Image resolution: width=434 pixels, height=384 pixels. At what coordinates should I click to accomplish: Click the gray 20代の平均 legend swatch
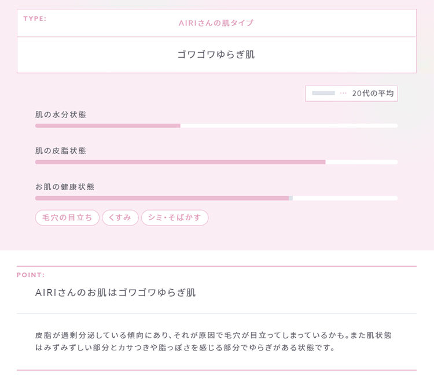point(323,93)
